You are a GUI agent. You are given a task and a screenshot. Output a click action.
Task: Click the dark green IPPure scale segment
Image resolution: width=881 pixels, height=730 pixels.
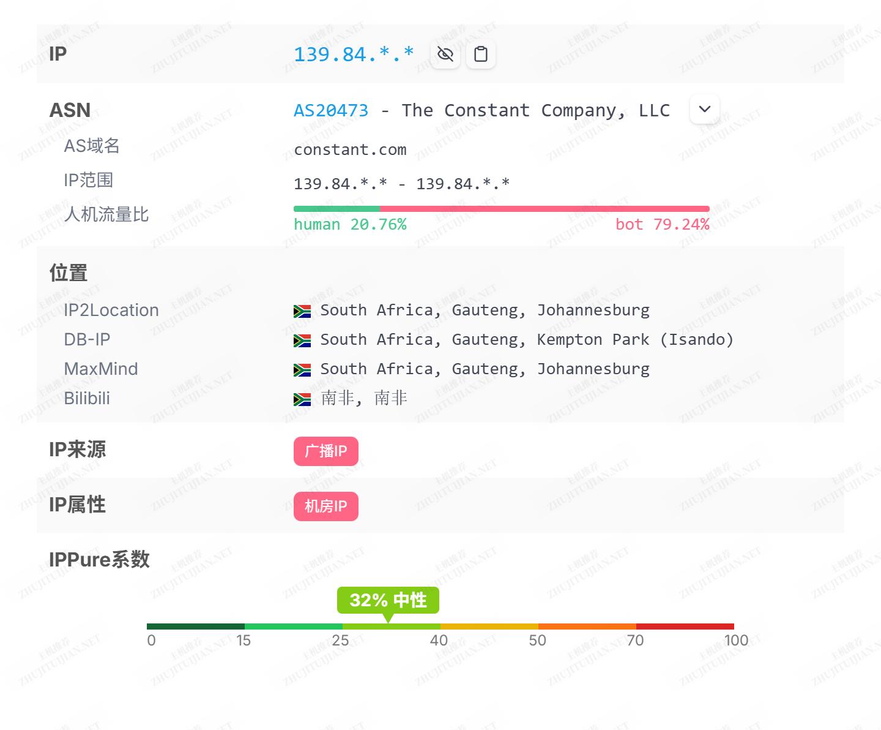(196, 627)
